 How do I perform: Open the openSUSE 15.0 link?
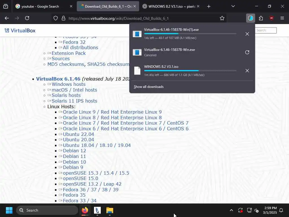pyautogui.click(x=80, y=179)
